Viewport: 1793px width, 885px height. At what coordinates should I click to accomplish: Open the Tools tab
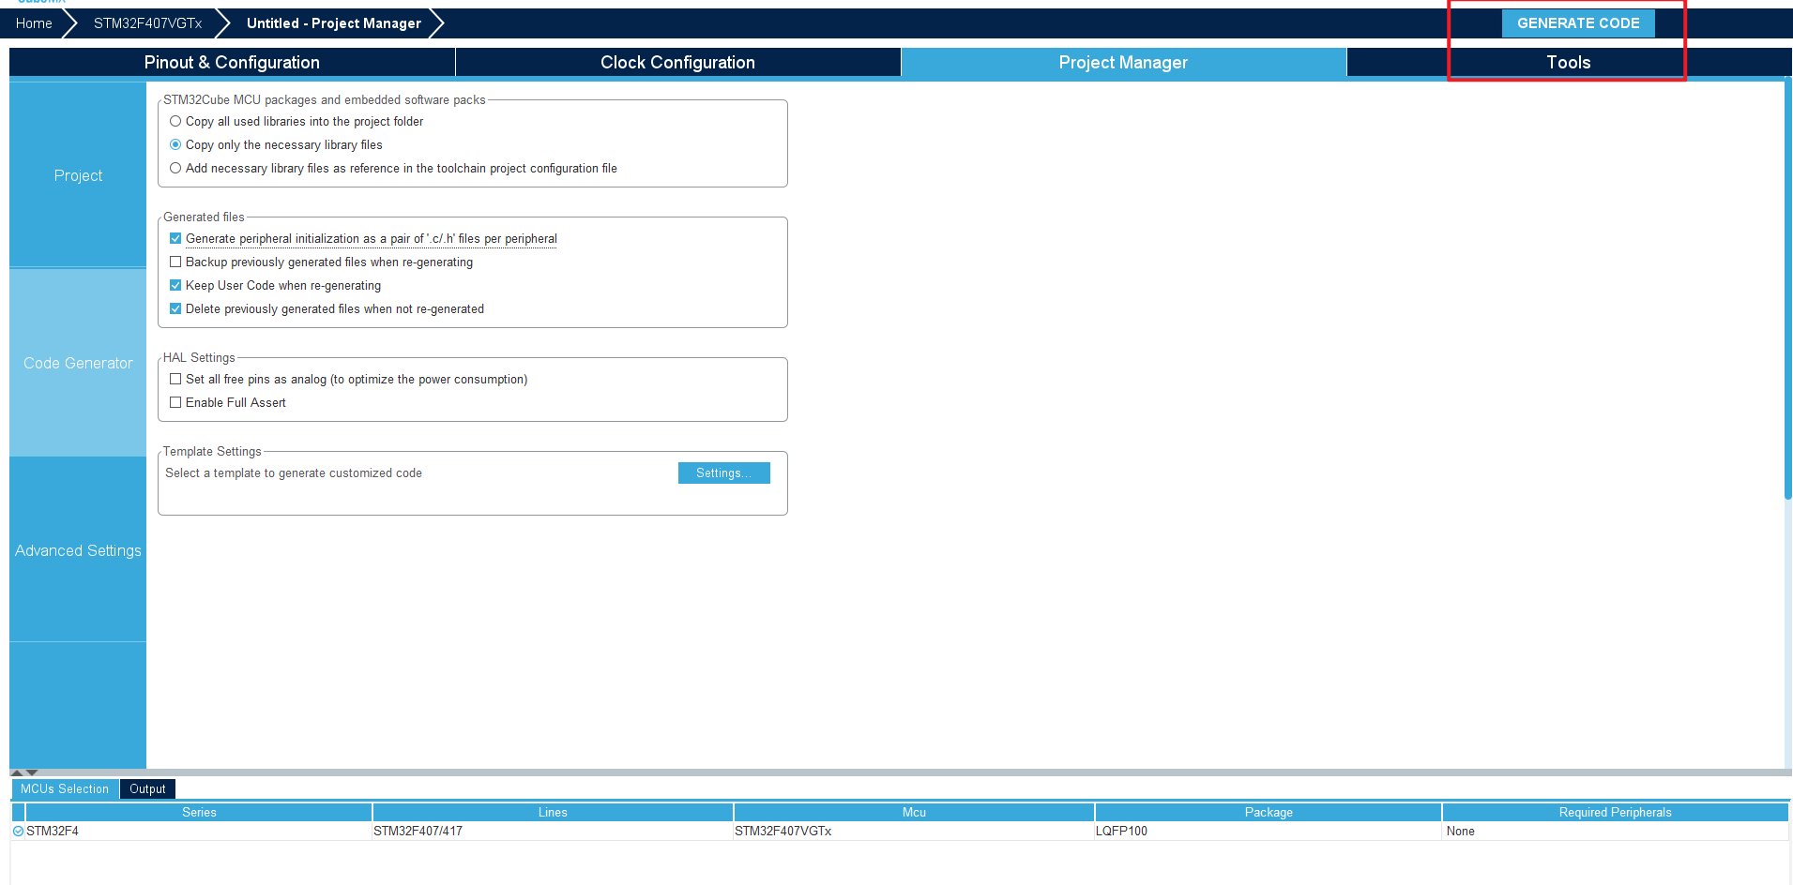(1569, 62)
